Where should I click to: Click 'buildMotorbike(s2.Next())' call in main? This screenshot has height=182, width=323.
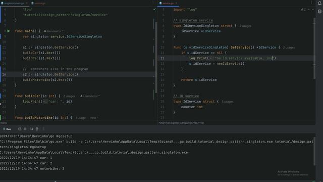click(x=47, y=80)
